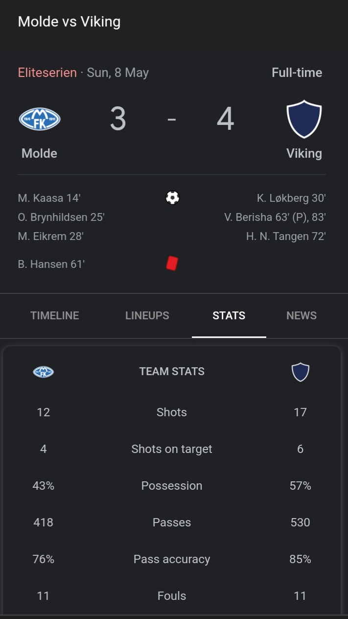Select small Molde logo in Team Stats

(43, 372)
